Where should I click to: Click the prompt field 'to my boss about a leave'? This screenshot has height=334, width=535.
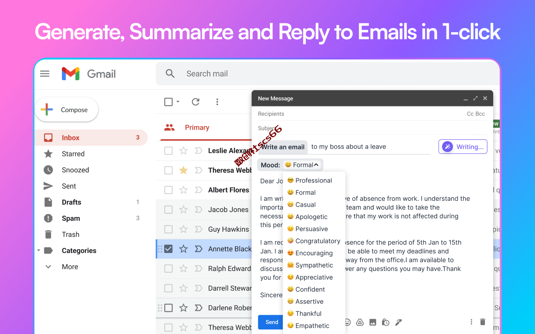point(370,147)
